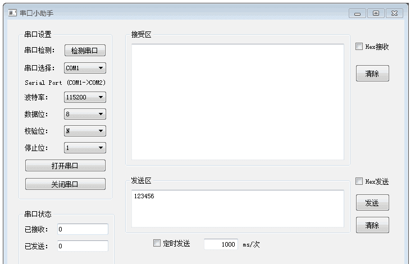Click the 串口状态 group label
This screenshot has width=415, height=264.
tap(38, 214)
